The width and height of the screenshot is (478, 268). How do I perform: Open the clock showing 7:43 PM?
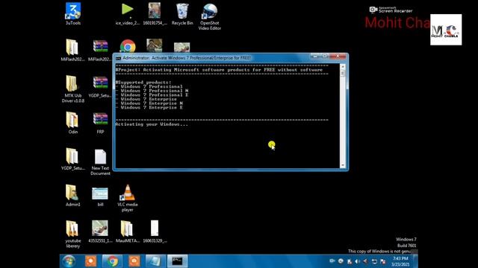point(400,261)
